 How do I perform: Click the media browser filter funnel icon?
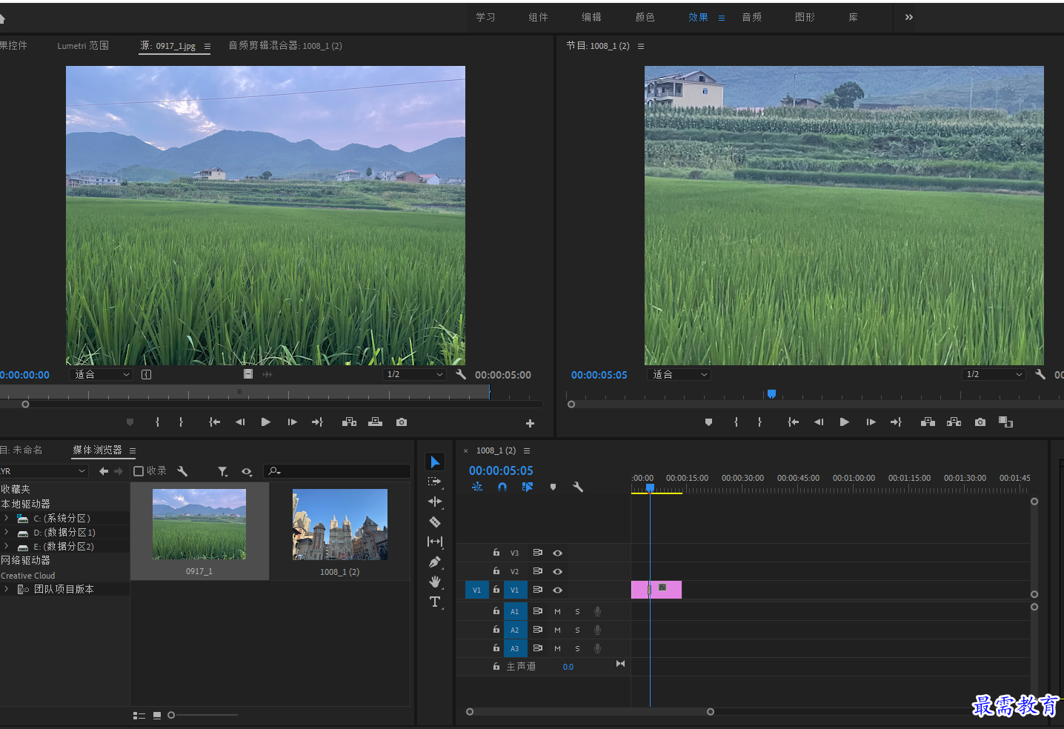(222, 471)
